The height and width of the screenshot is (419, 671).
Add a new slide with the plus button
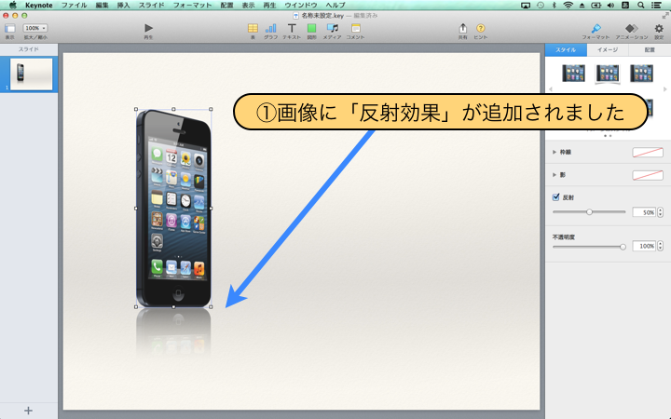click(28, 411)
